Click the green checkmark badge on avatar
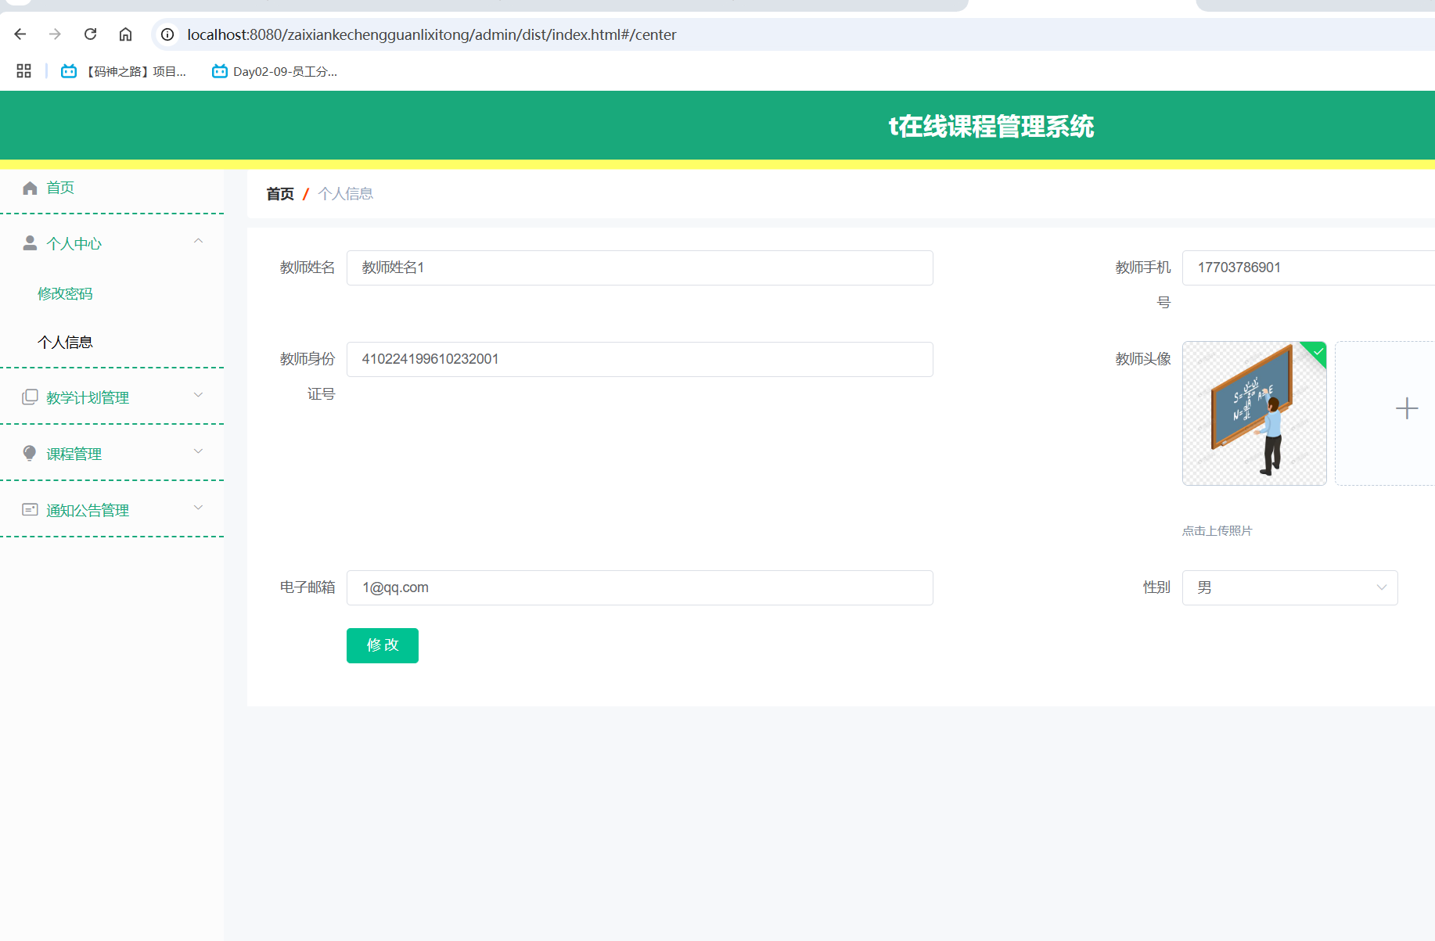The image size is (1435, 941). pos(1318,351)
